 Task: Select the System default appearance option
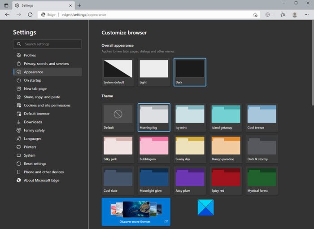pyautogui.click(x=118, y=72)
